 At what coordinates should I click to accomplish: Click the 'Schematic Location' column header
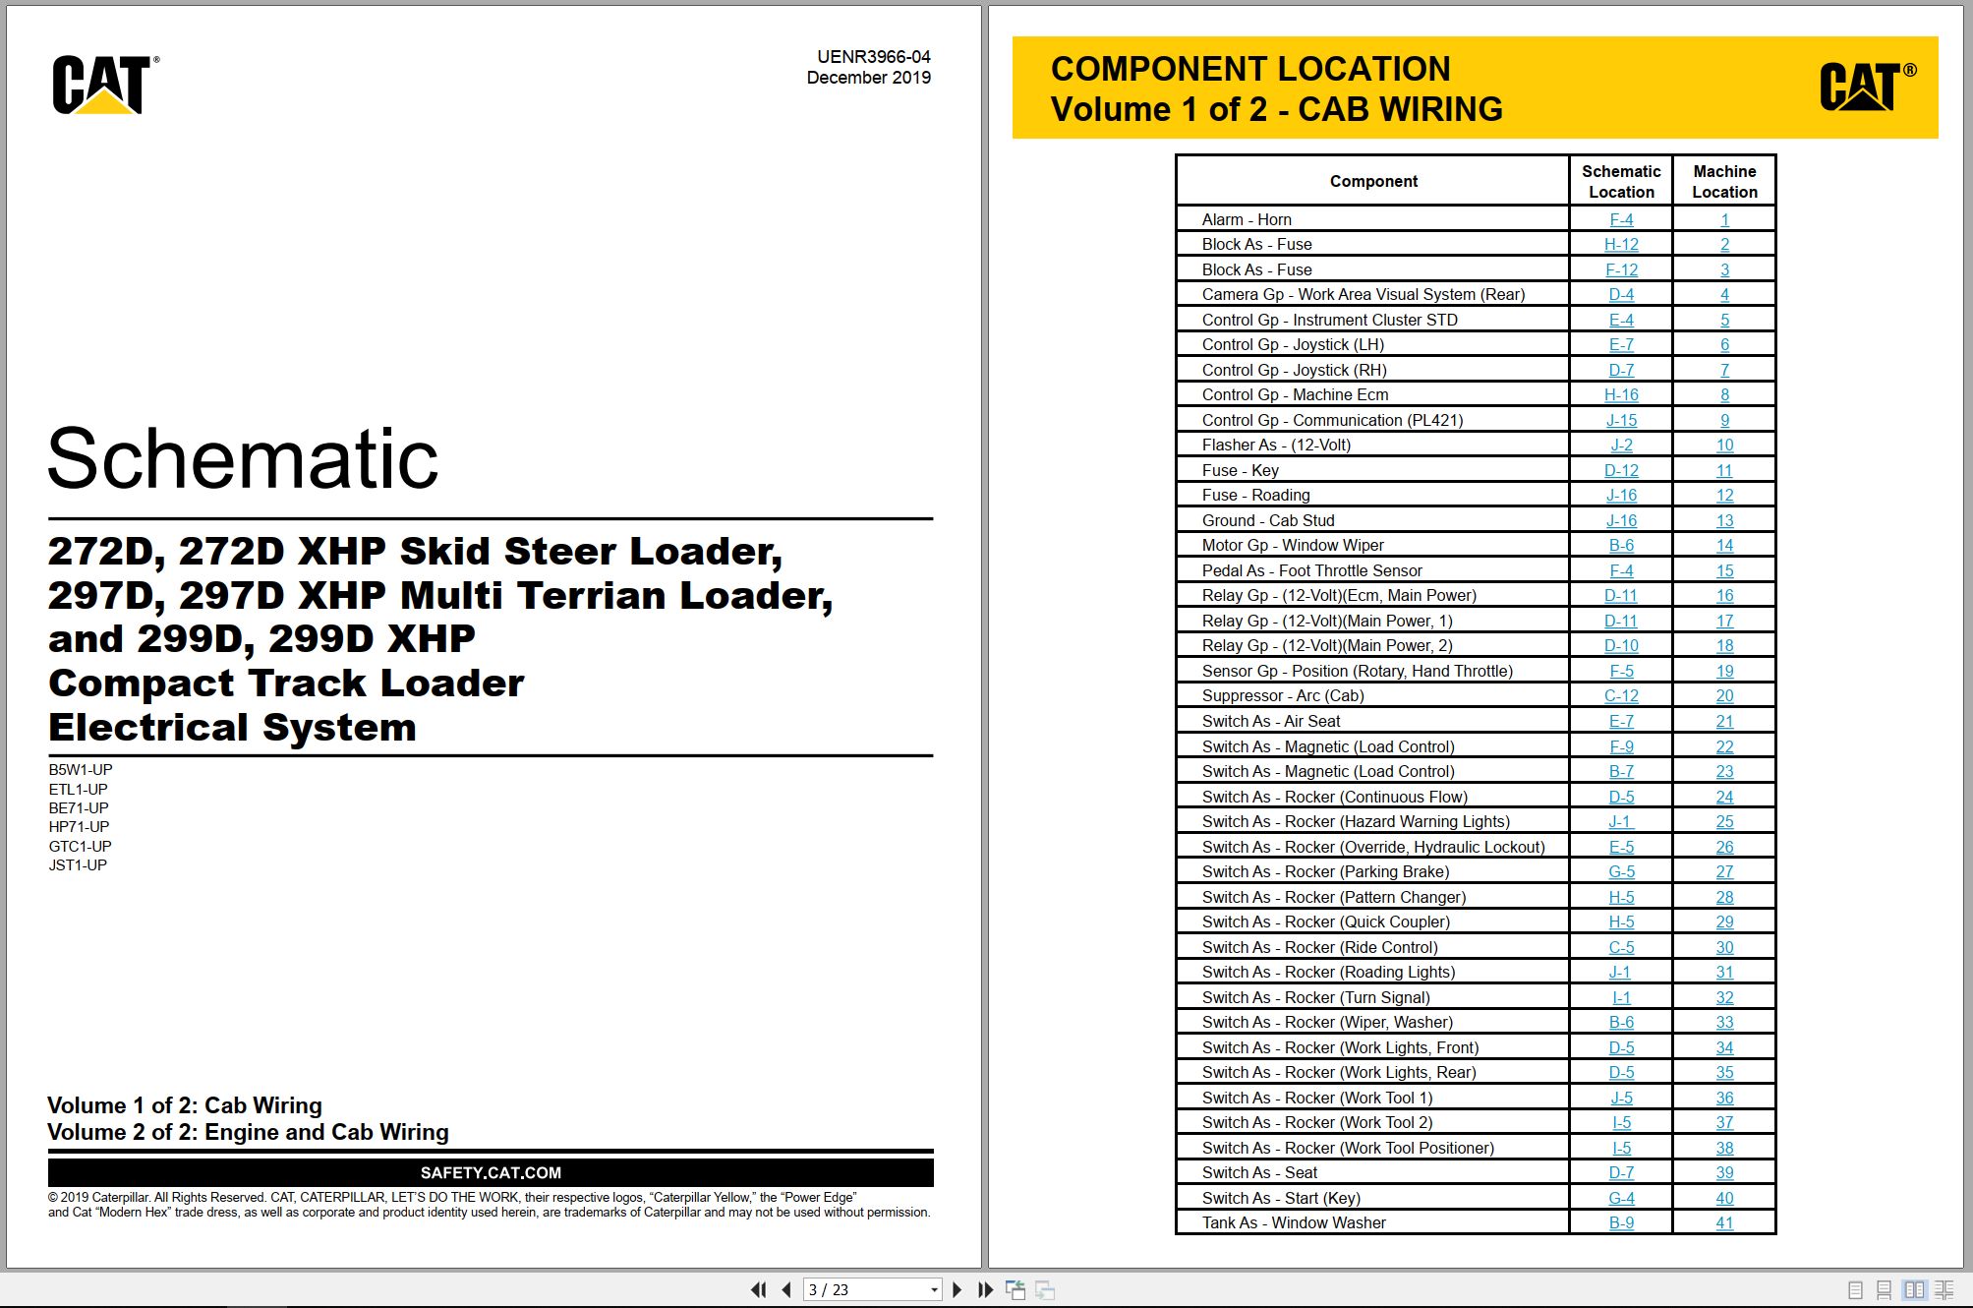pos(1621,181)
